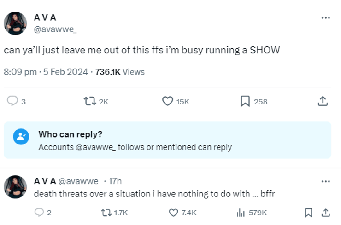The height and width of the screenshot is (225, 341).
Task: Bookmark the main tweet with 258 bookmarks
Action: (x=246, y=101)
